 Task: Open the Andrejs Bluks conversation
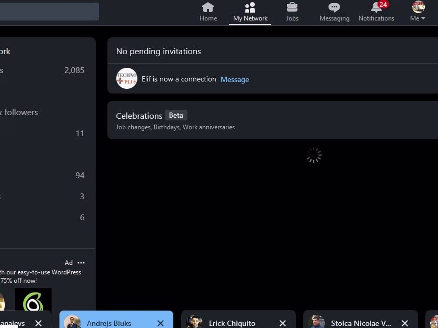[x=108, y=323]
